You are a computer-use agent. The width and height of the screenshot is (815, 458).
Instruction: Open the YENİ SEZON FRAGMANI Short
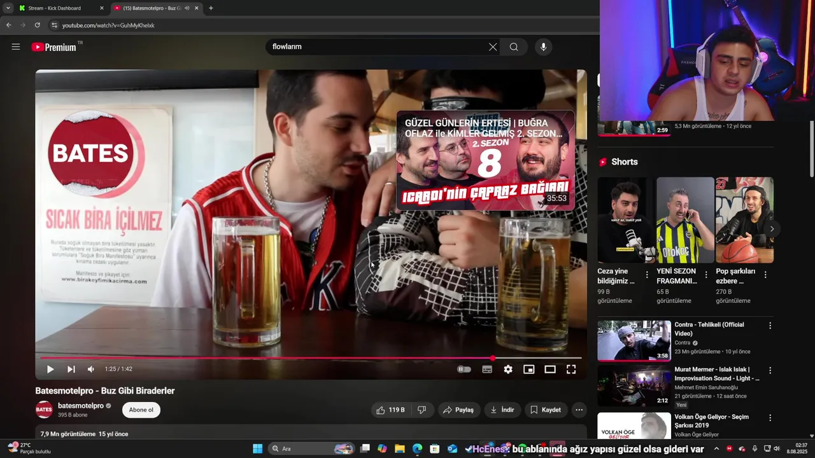pyautogui.click(x=685, y=220)
